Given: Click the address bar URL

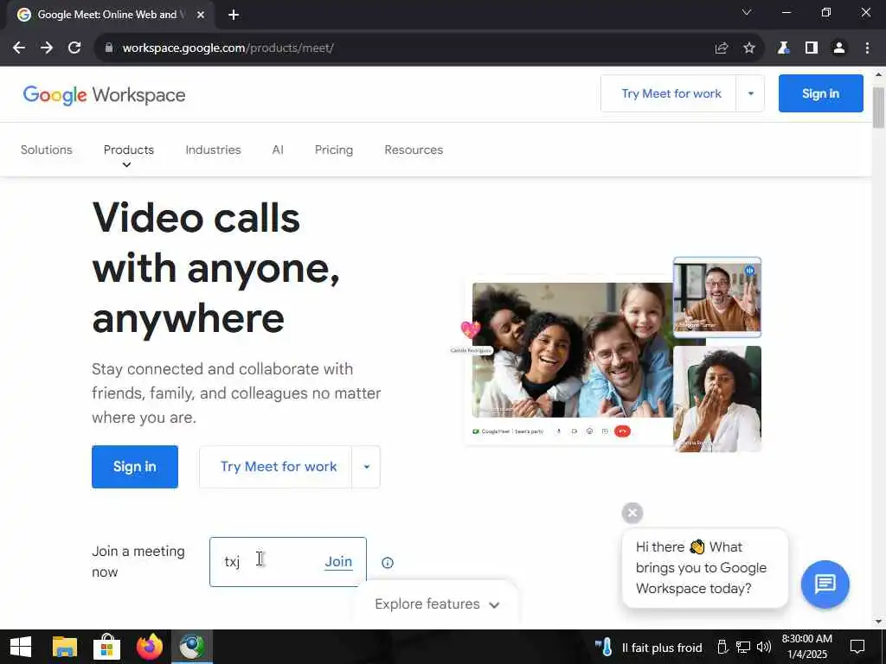Looking at the screenshot, I should [x=228, y=48].
